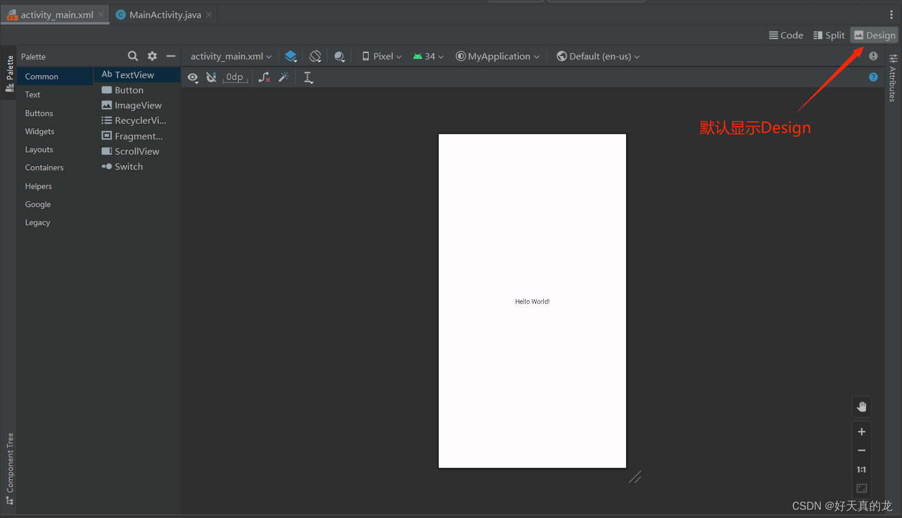
Task: Close the MainActivity.java tab
Action: coord(209,15)
